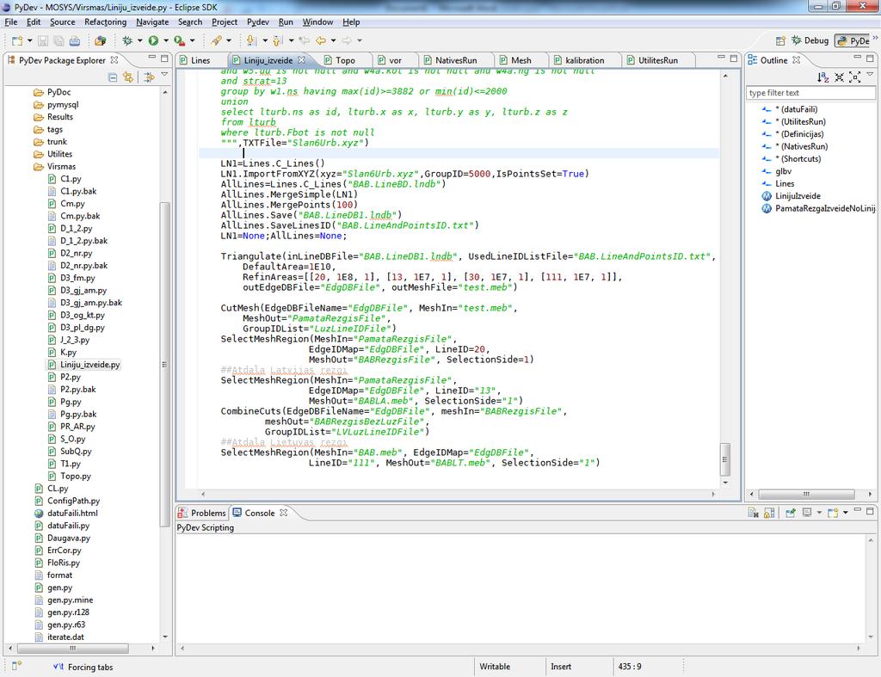Close the Liniju_izveide editor tab
The width and height of the screenshot is (881, 677).
click(x=301, y=59)
